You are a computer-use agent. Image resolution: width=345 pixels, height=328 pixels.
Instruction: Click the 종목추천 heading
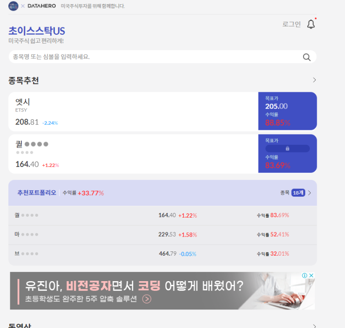(x=24, y=80)
